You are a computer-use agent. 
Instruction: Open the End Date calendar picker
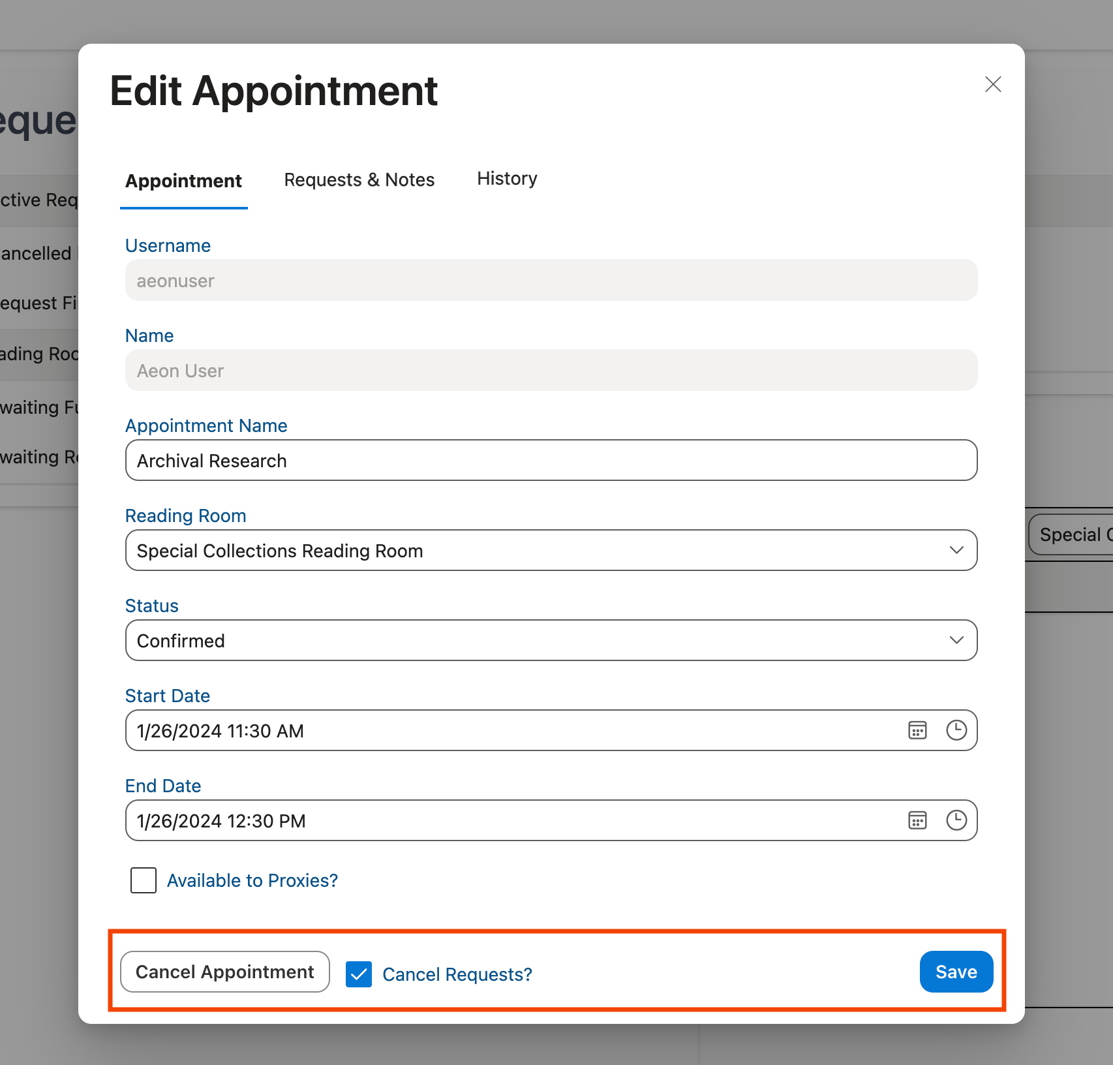917,820
